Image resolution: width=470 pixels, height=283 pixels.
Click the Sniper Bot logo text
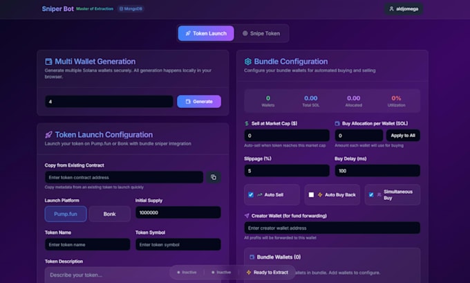(57, 9)
